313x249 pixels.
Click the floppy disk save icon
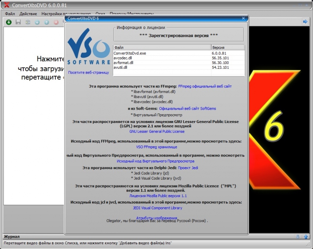coord(18,22)
